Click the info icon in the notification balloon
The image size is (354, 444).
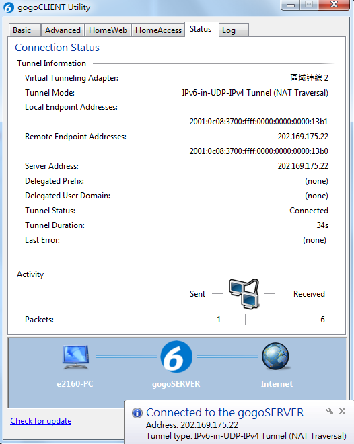(x=137, y=413)
